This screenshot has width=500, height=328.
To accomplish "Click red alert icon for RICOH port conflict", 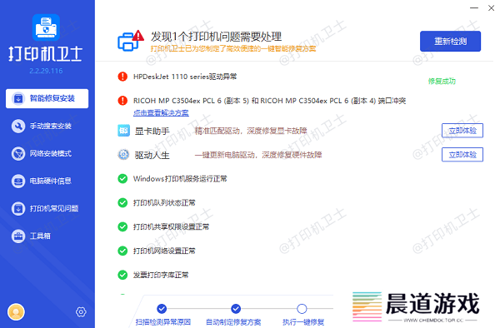I will click(122, 101).
